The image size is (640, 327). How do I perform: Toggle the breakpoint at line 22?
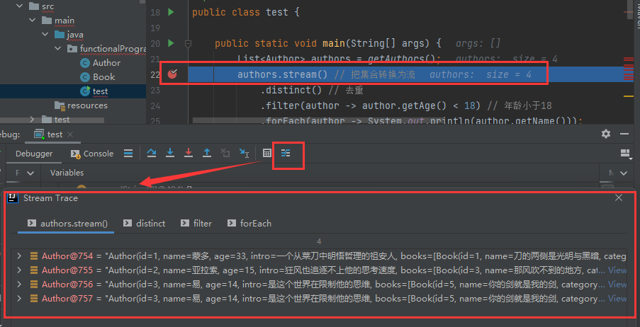(x=172, y=74)
